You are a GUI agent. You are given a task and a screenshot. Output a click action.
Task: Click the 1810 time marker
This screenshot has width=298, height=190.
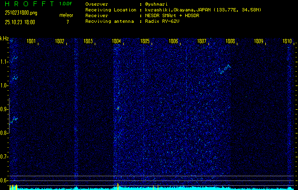[287, 41]
